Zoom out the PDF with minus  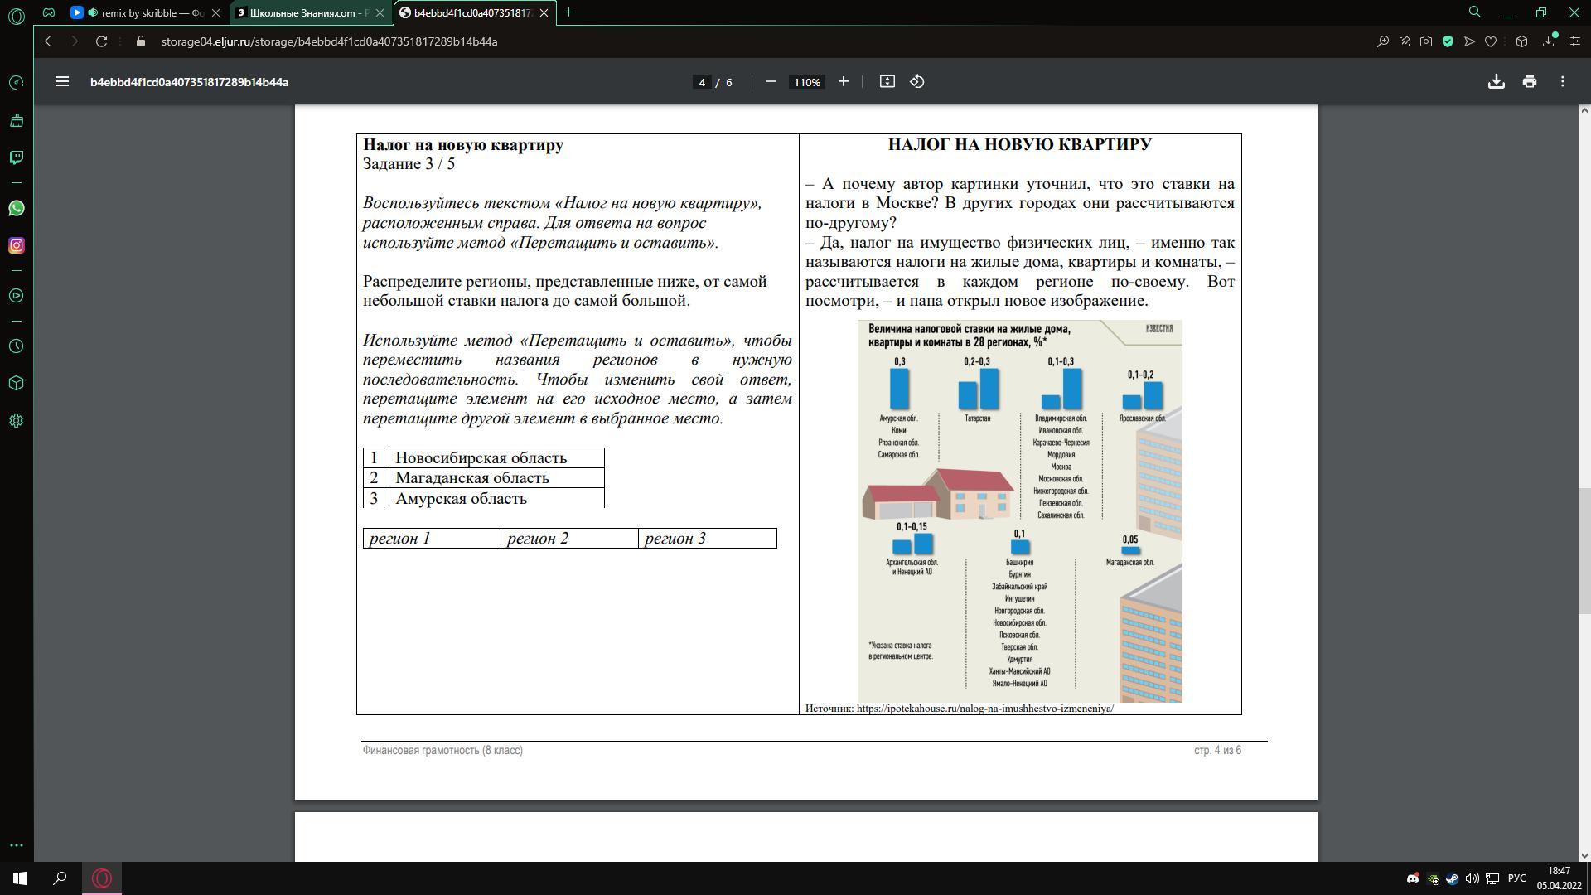771,81
